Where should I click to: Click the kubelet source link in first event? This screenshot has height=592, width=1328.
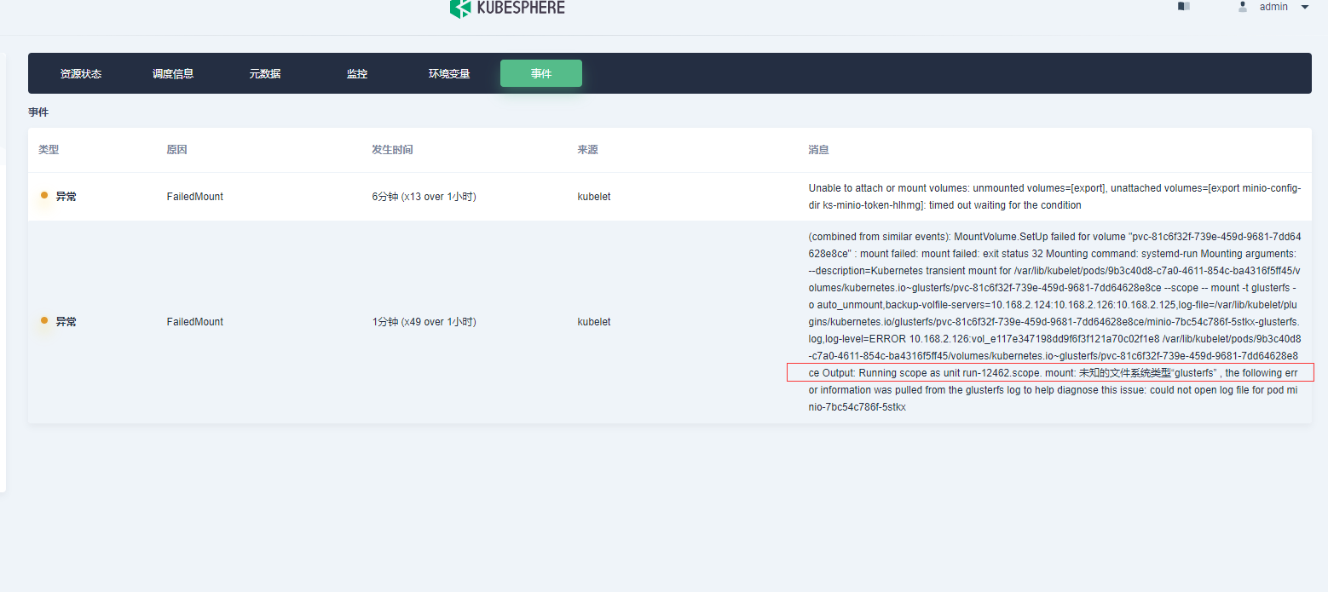594,196
